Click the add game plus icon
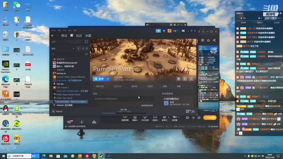 coord(53,111)
